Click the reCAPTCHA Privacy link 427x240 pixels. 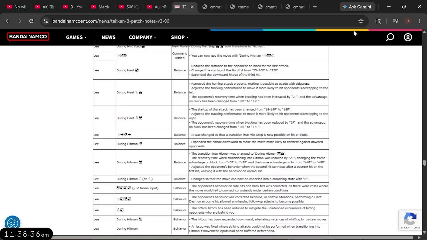[405, 228]
